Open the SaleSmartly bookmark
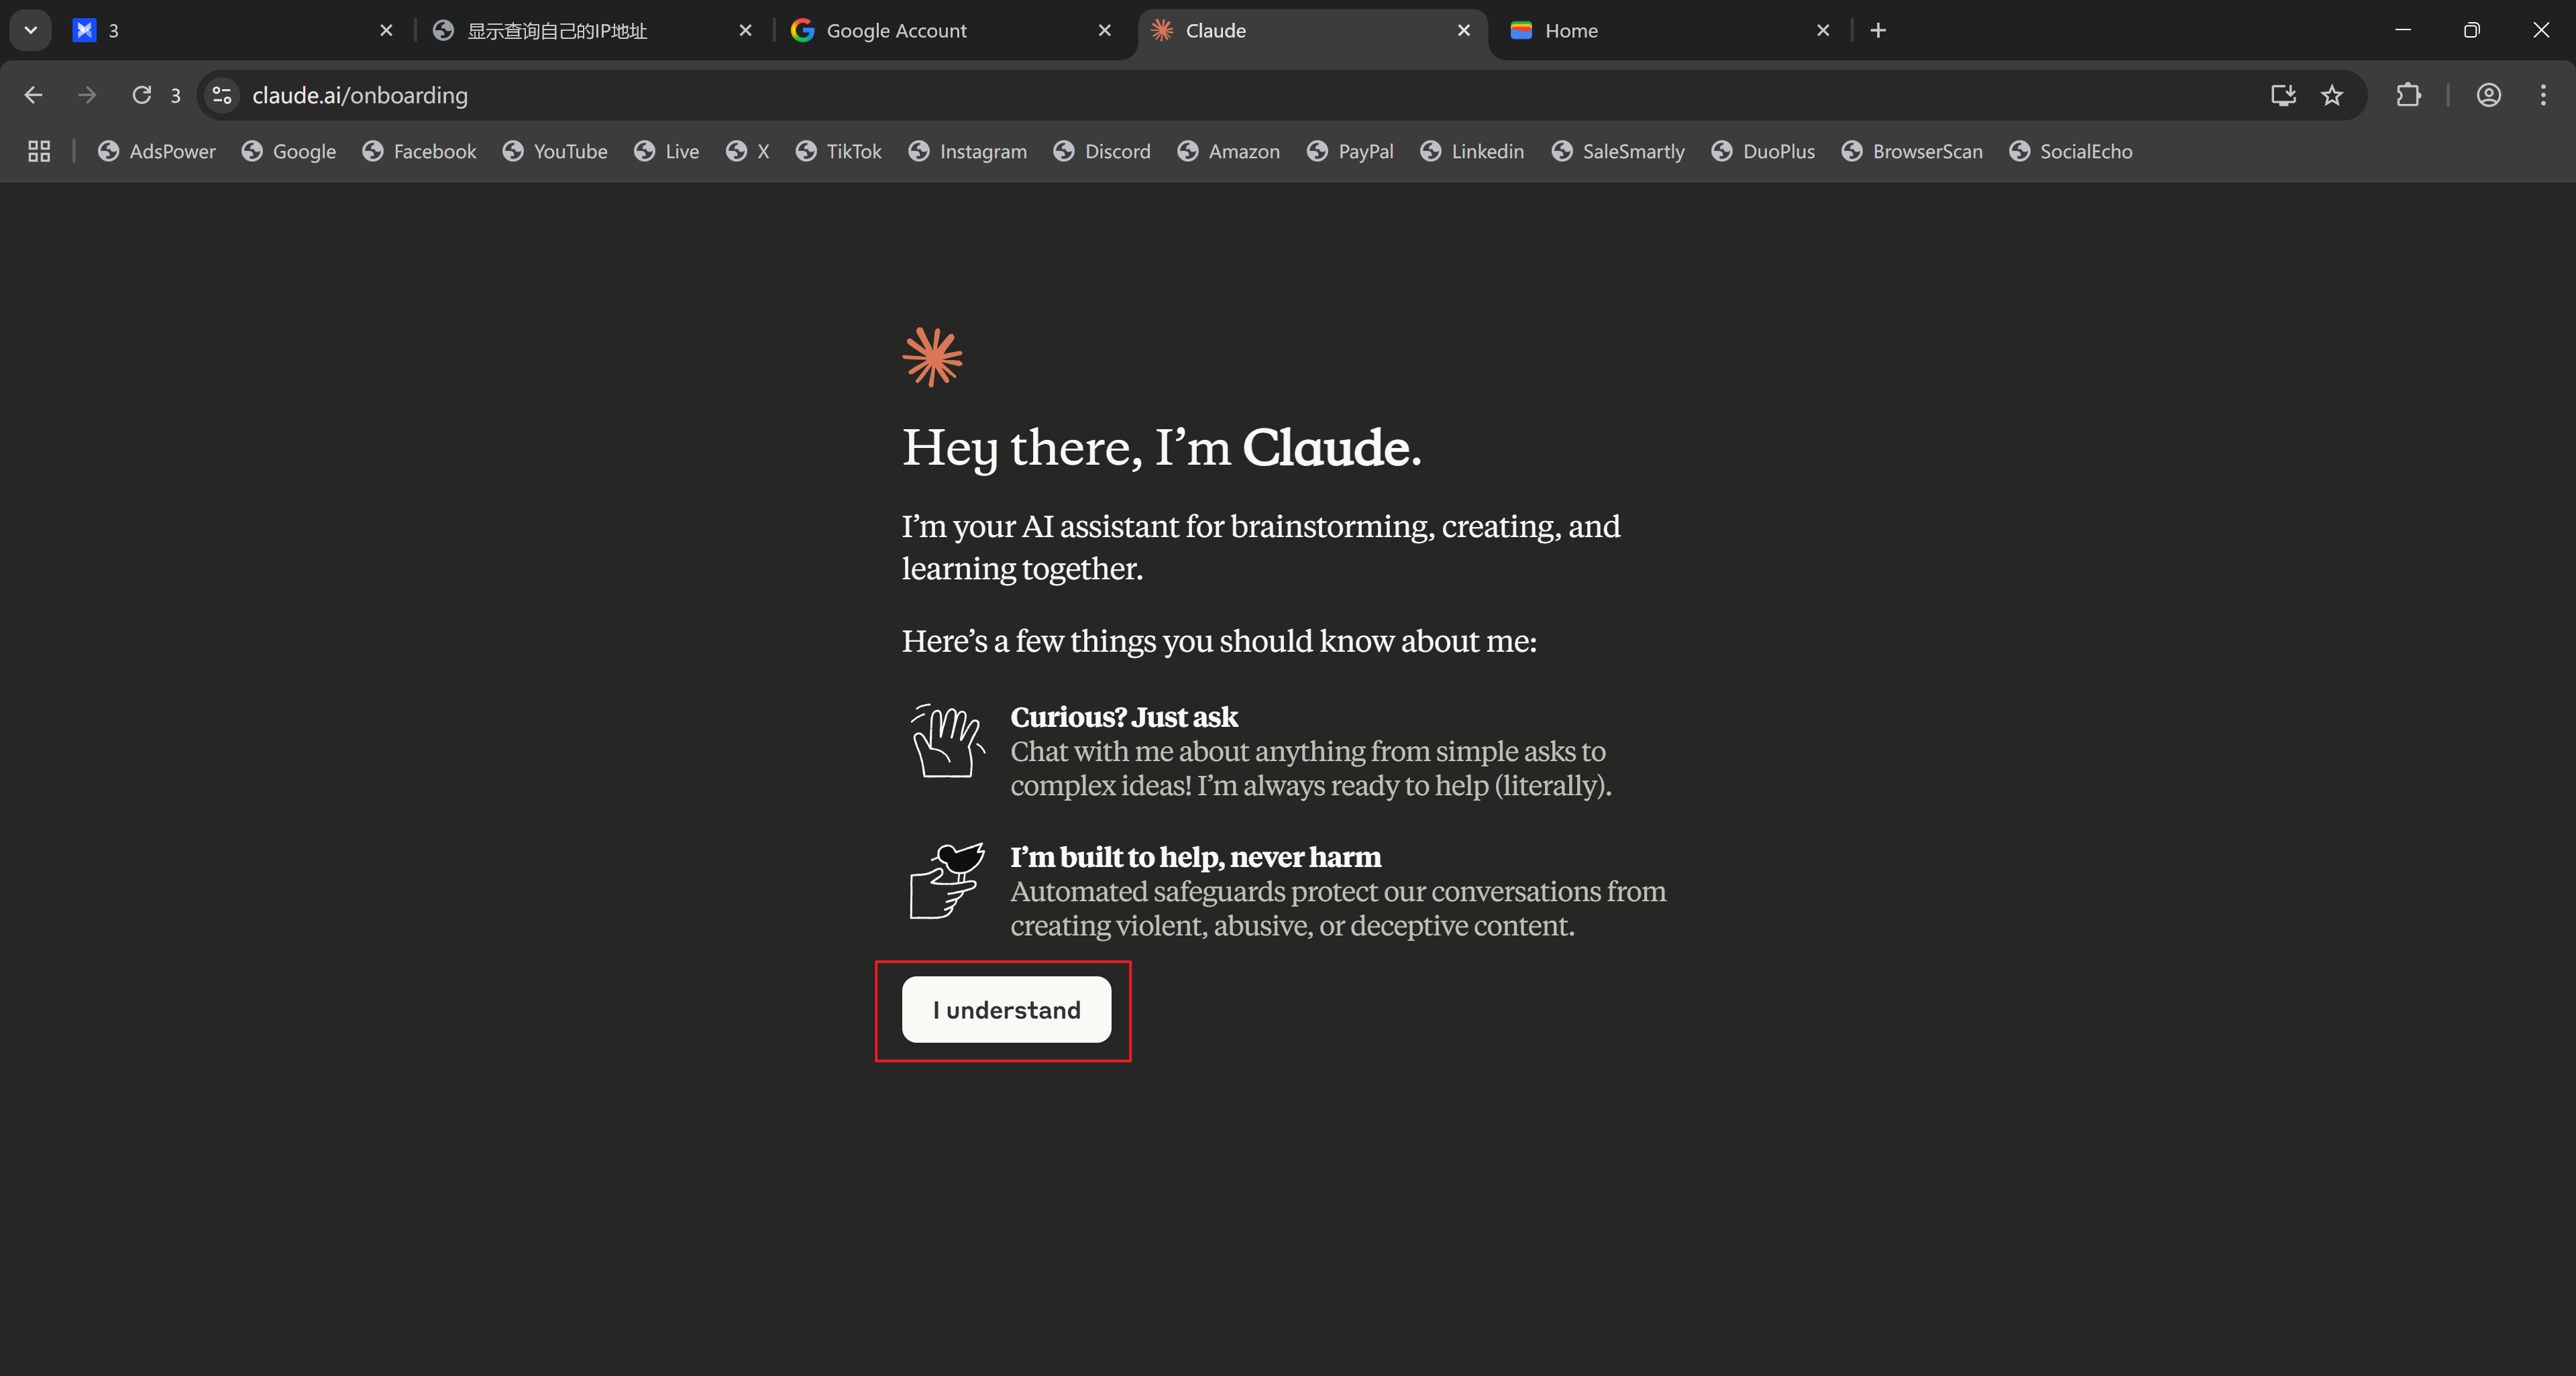 click(x=1618, y=151)
